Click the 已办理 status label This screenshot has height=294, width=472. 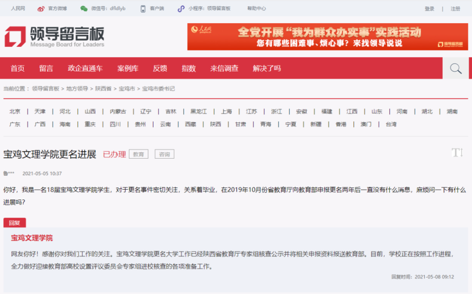tap(114, 154)
